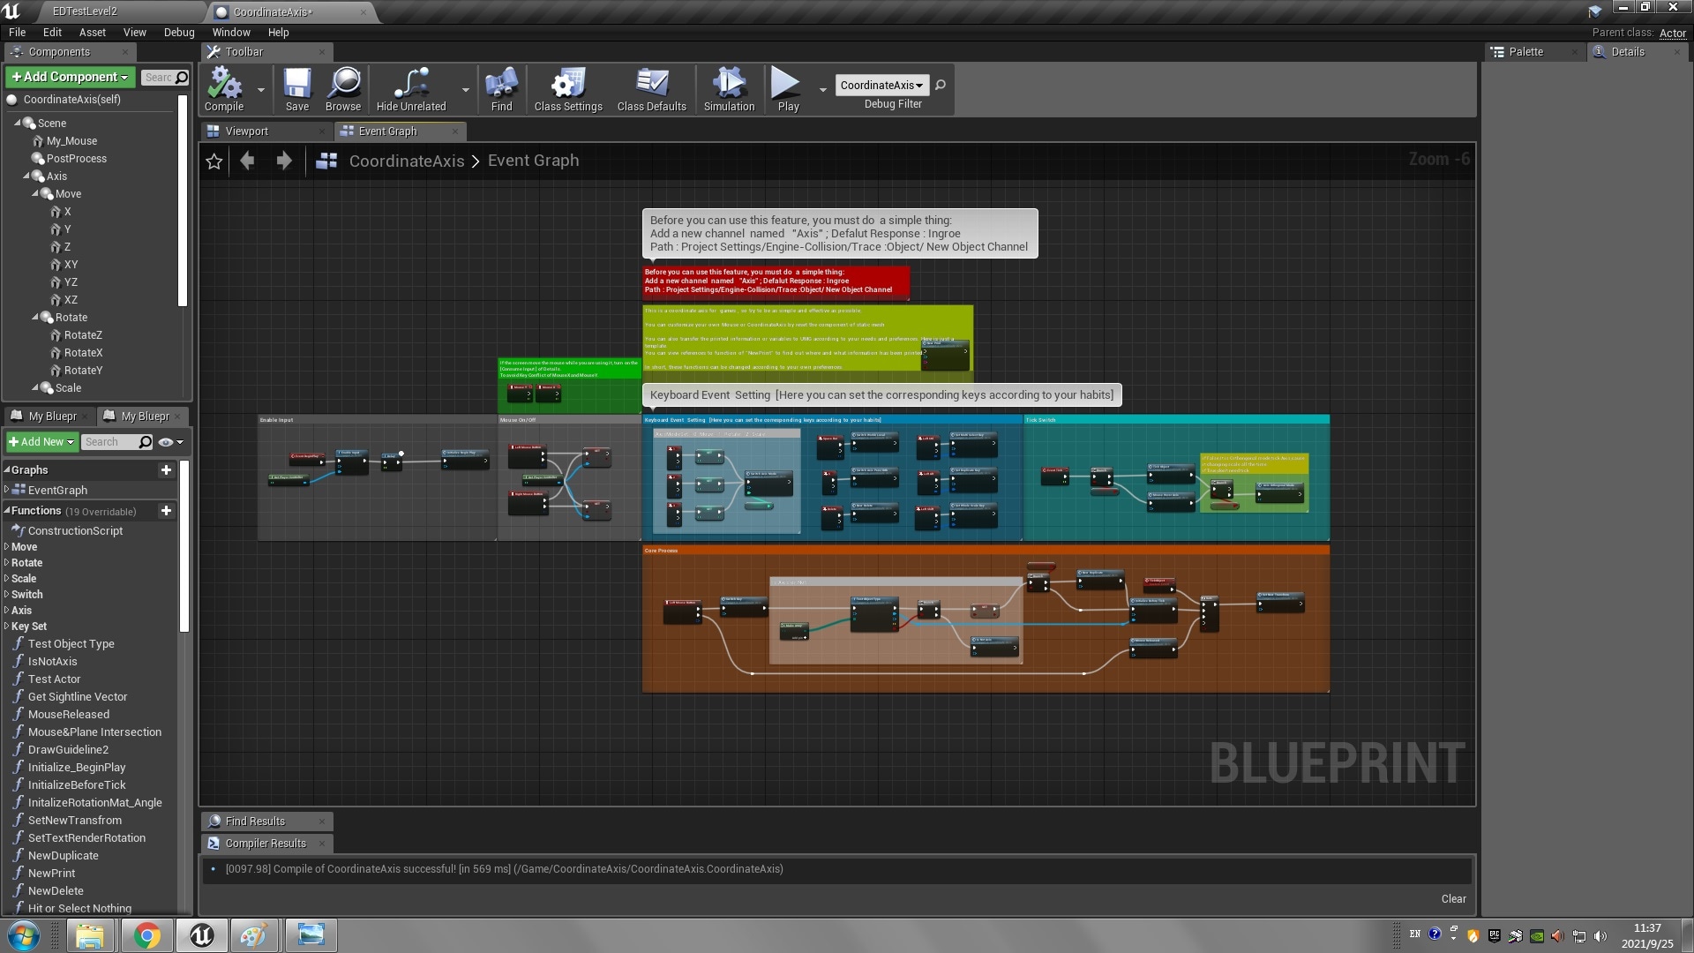Save the blueprint using the toolbar icon
Viewport: 1694px width, 953px height.
click(297, 87)
